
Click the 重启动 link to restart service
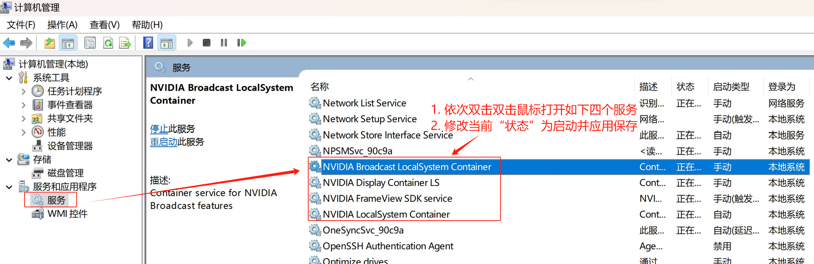[x=164, y=142]
